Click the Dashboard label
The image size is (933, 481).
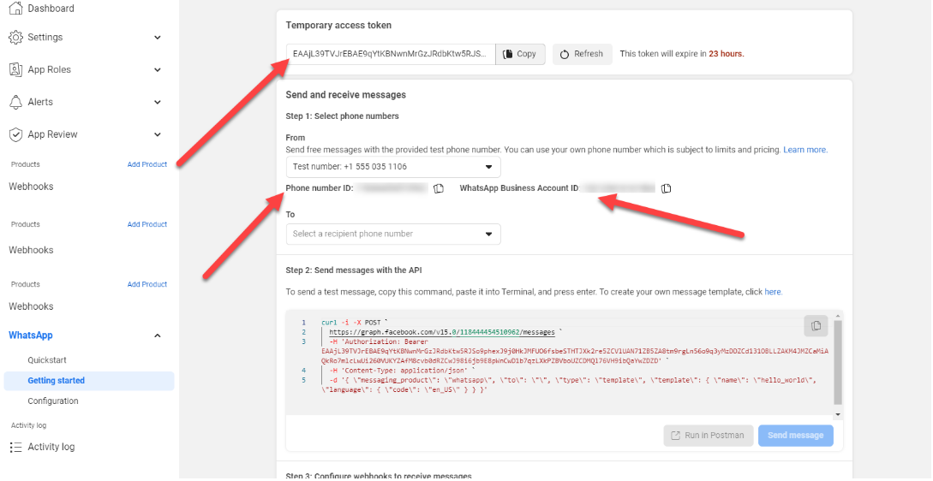point(51,9)
